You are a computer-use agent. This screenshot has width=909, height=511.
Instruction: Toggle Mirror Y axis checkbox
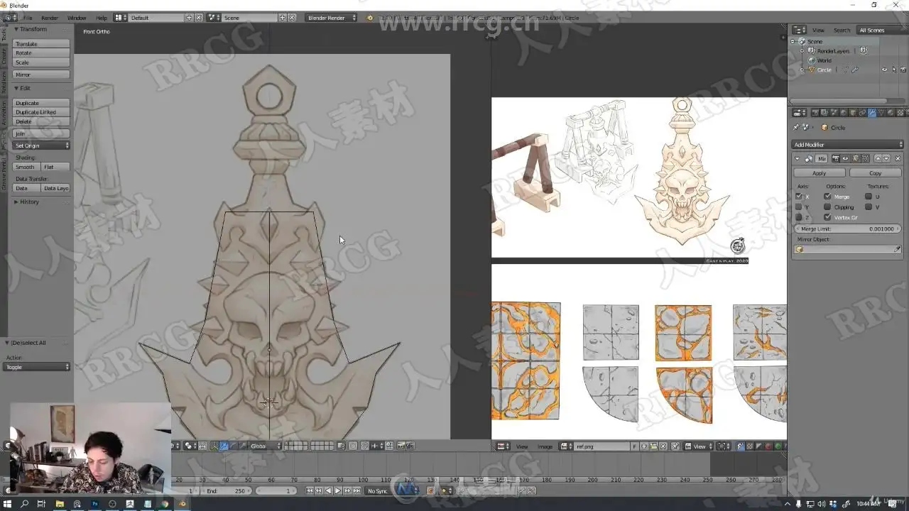799,207
